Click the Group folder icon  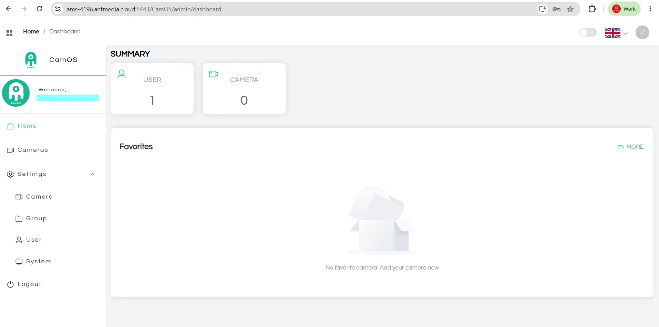(x=19, y=219)
